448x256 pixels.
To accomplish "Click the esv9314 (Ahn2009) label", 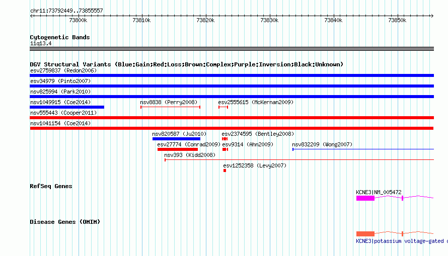I will coord(248,144).
